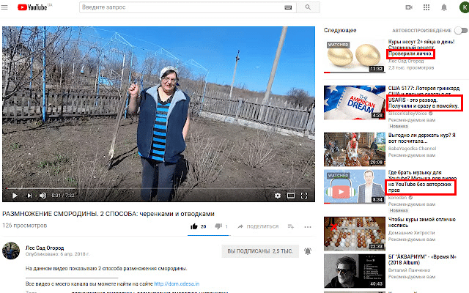Open the eggs 22:38 video thumbnail

pyautogui.click(x=355, y=234)
